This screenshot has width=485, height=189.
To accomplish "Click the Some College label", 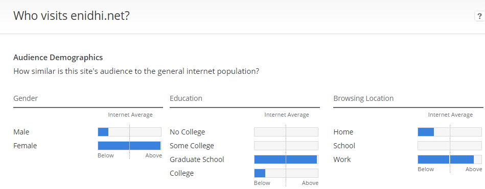I will point(192,146).
